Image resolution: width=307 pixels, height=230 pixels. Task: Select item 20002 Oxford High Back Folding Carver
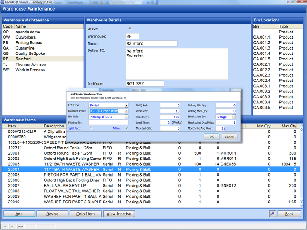151,159
